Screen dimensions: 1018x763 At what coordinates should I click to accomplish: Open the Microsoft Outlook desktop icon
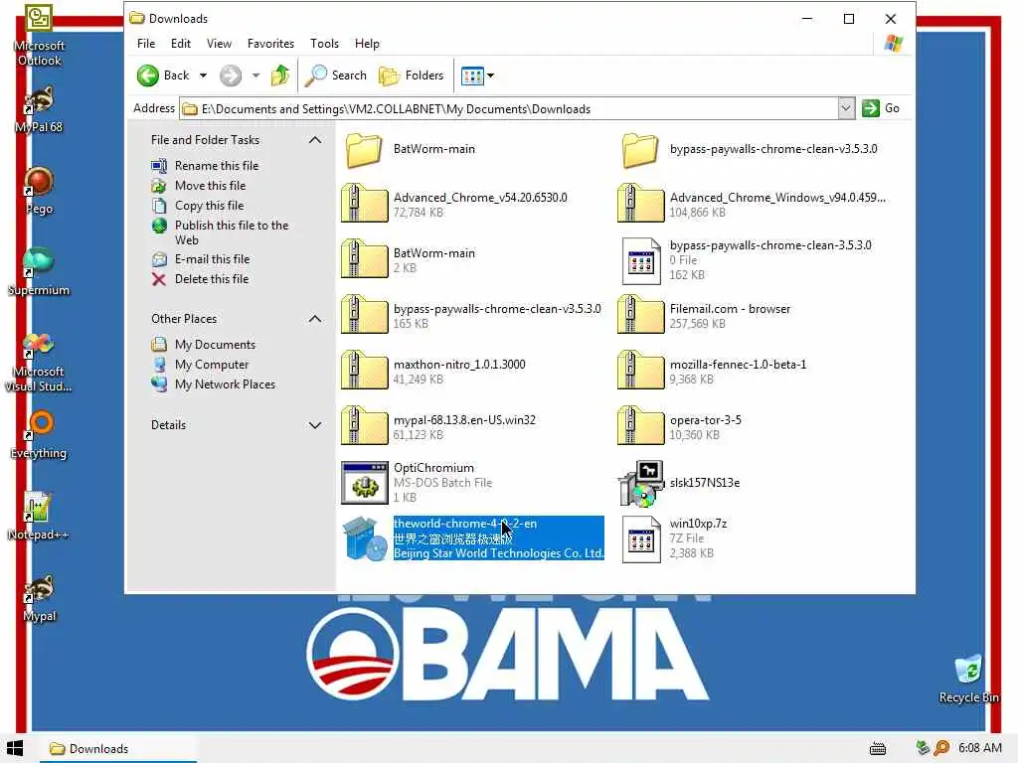point(39,36)
